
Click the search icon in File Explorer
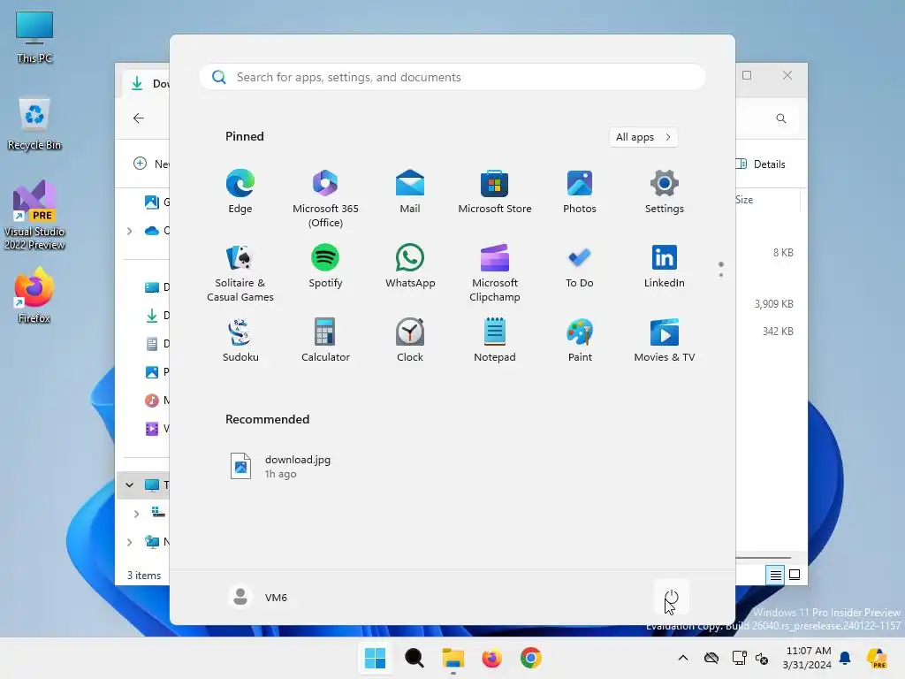(781, 118)
